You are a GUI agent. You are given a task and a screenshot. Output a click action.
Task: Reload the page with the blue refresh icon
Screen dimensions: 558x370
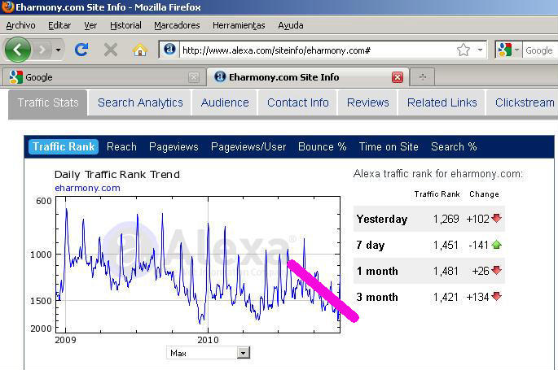coord(81,50)
